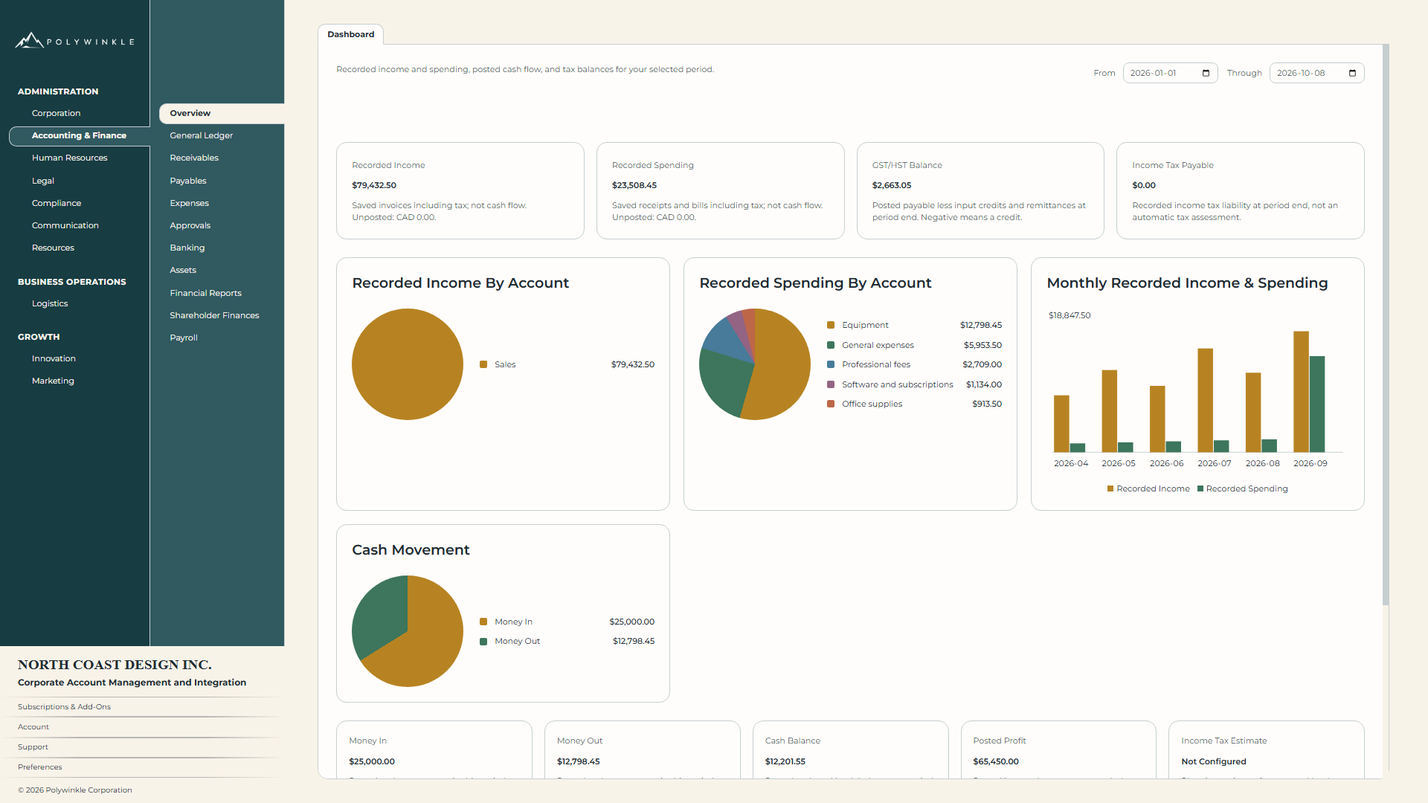Open General Ledger
The height and width of the screenshot is (803, 1428).
(202, 135)
